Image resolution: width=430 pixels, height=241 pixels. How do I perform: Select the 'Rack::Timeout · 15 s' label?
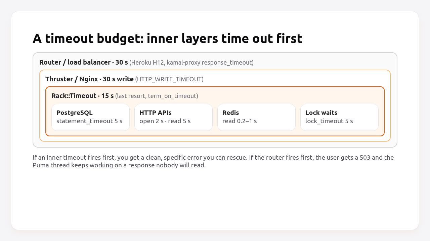(x=83, y=96)
